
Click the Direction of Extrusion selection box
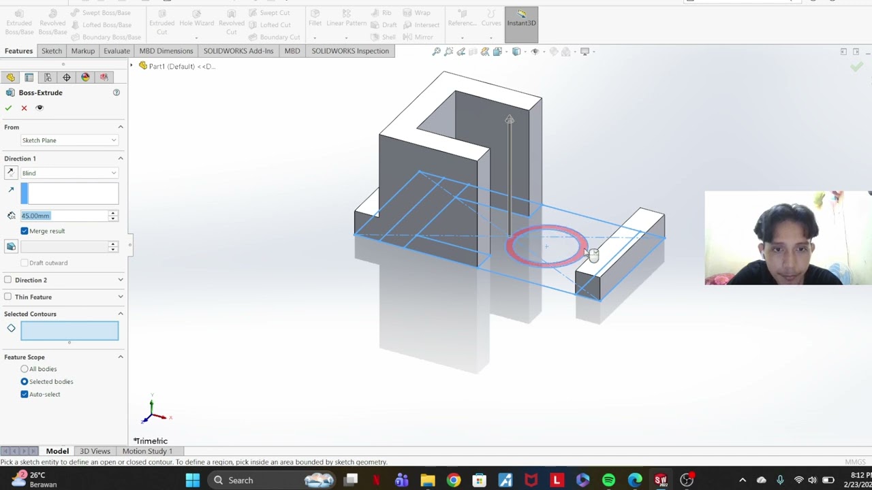(69, 194)
